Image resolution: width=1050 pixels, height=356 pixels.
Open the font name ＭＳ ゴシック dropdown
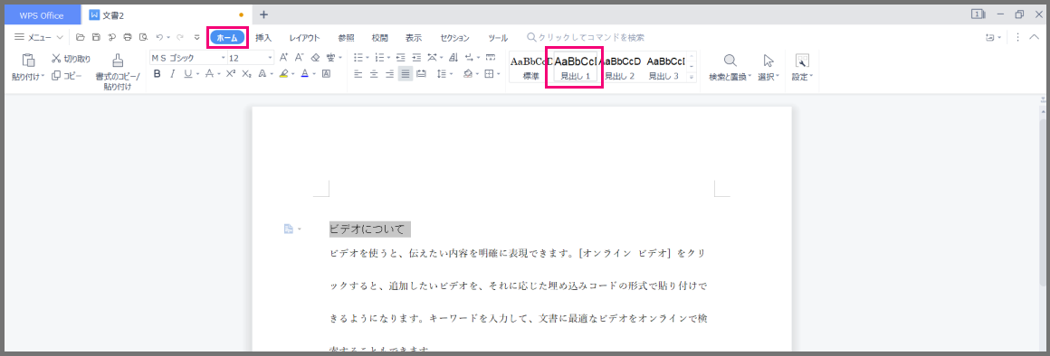(x=223, y=58)
